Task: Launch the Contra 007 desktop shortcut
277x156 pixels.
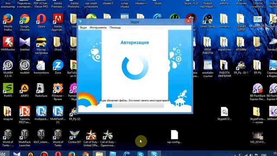Action: click(74, 136)
